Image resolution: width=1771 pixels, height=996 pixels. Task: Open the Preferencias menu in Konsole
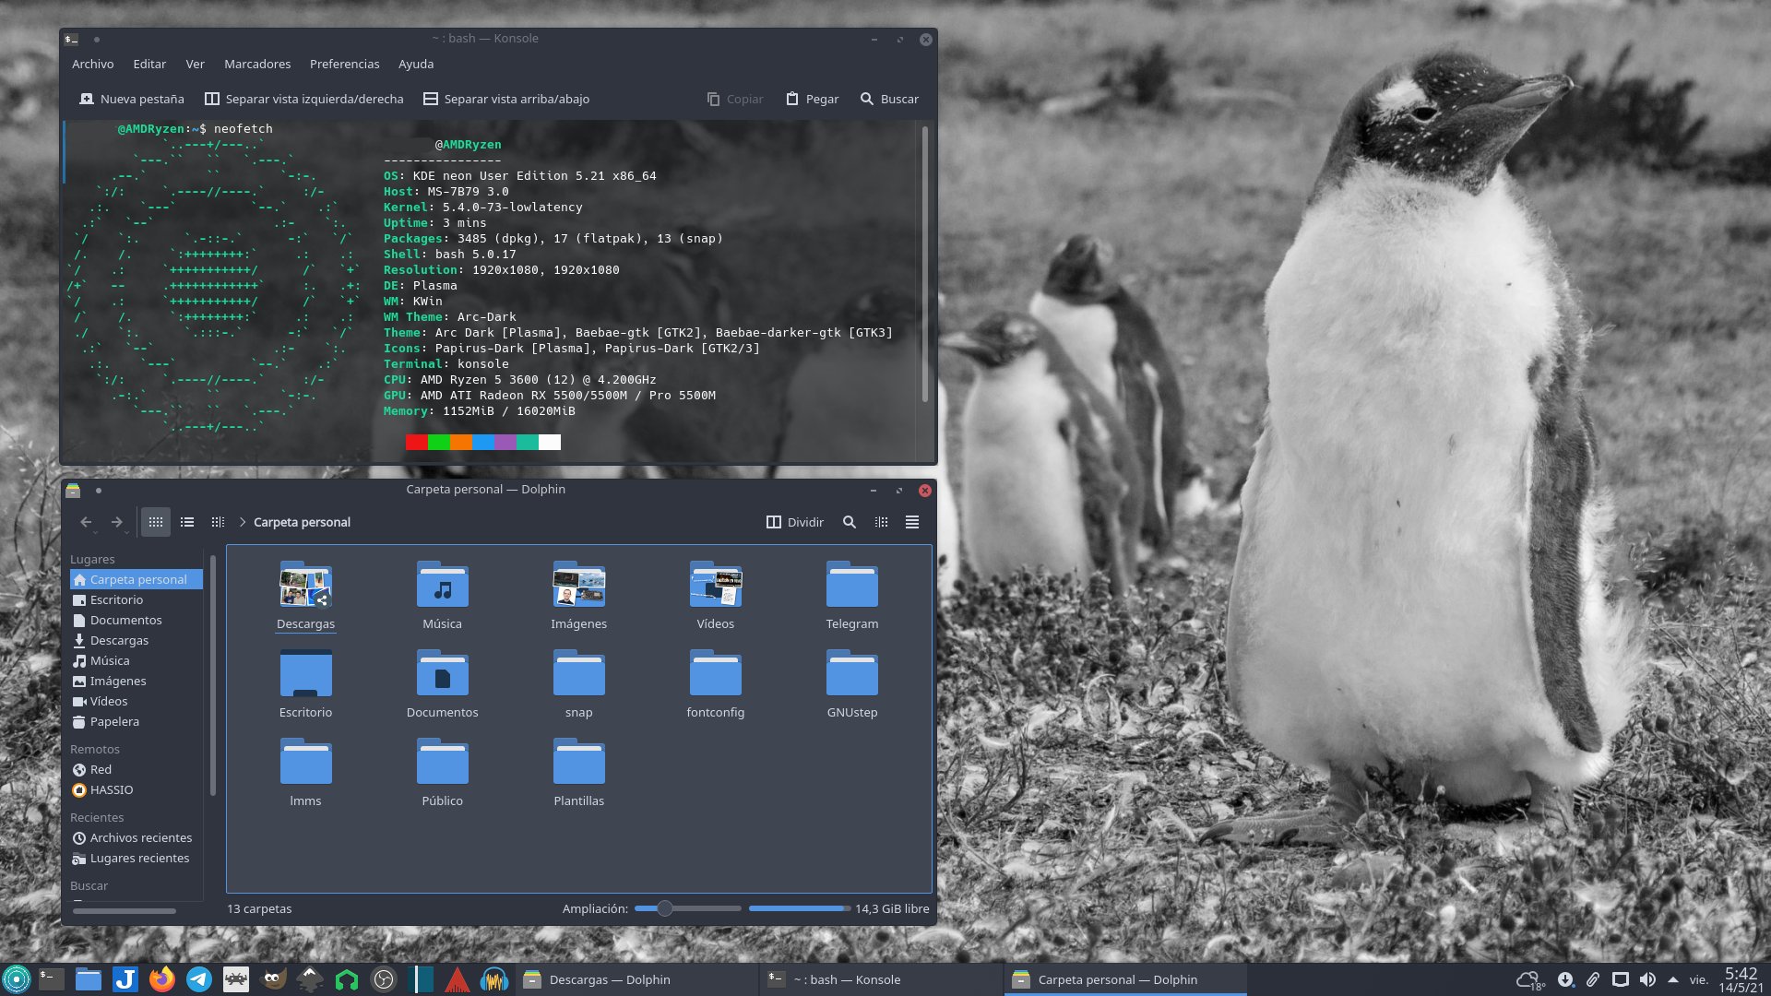[x=344, y=65]
